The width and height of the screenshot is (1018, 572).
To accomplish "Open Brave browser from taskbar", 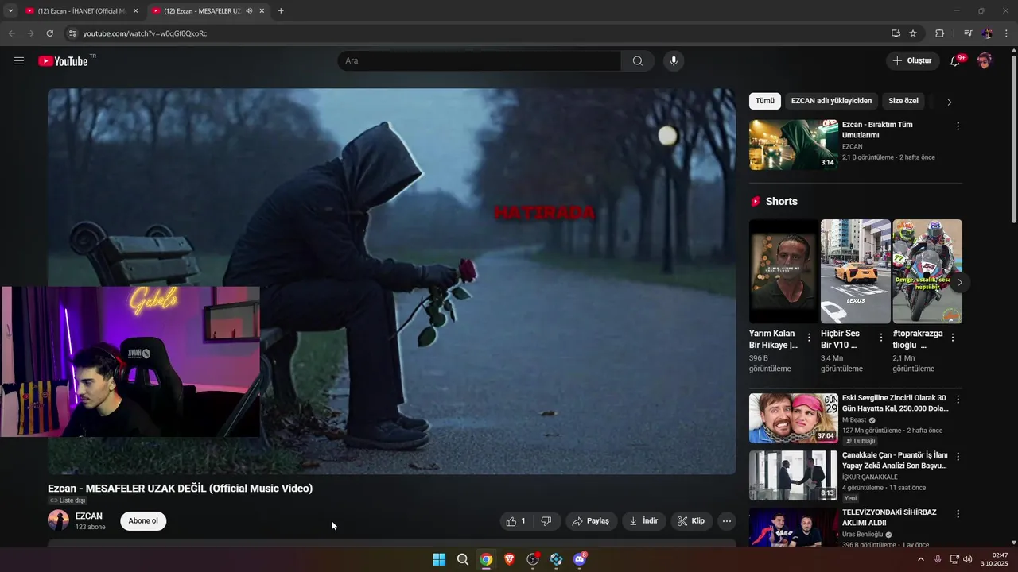I will coord(509,559).
